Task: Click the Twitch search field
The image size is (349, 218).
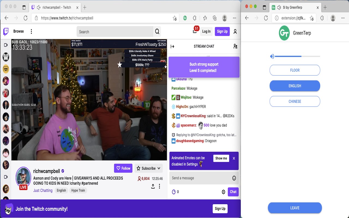Action: [x=115, y=32]
